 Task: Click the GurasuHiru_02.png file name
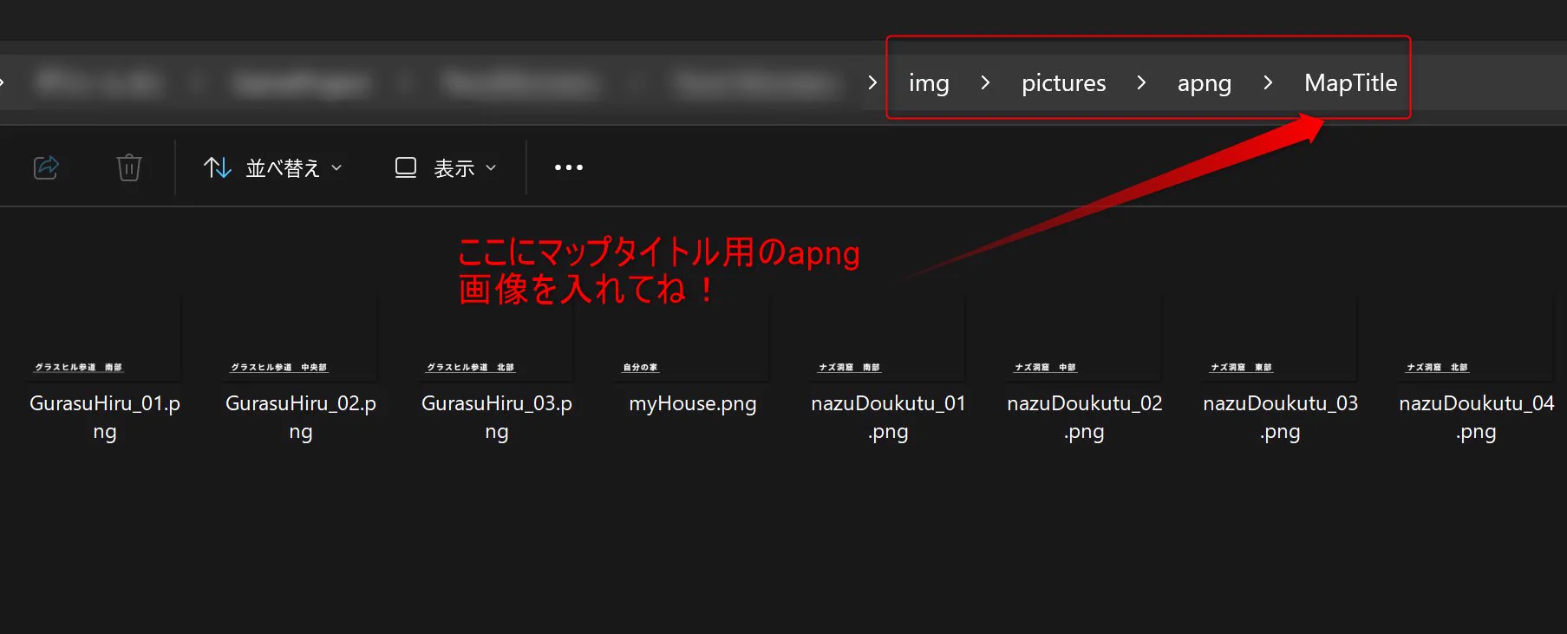(x=301, y=417)
